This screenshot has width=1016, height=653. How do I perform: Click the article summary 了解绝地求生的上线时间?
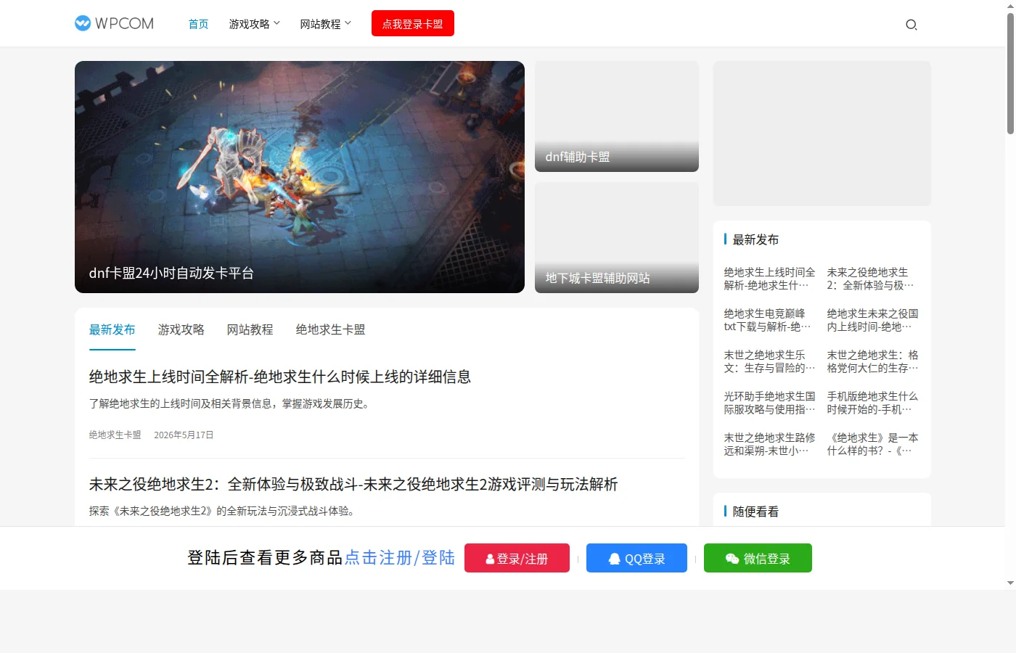coord(232,403)
